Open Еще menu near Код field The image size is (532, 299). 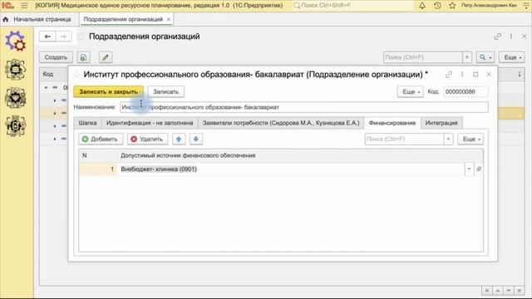point(410,91)
